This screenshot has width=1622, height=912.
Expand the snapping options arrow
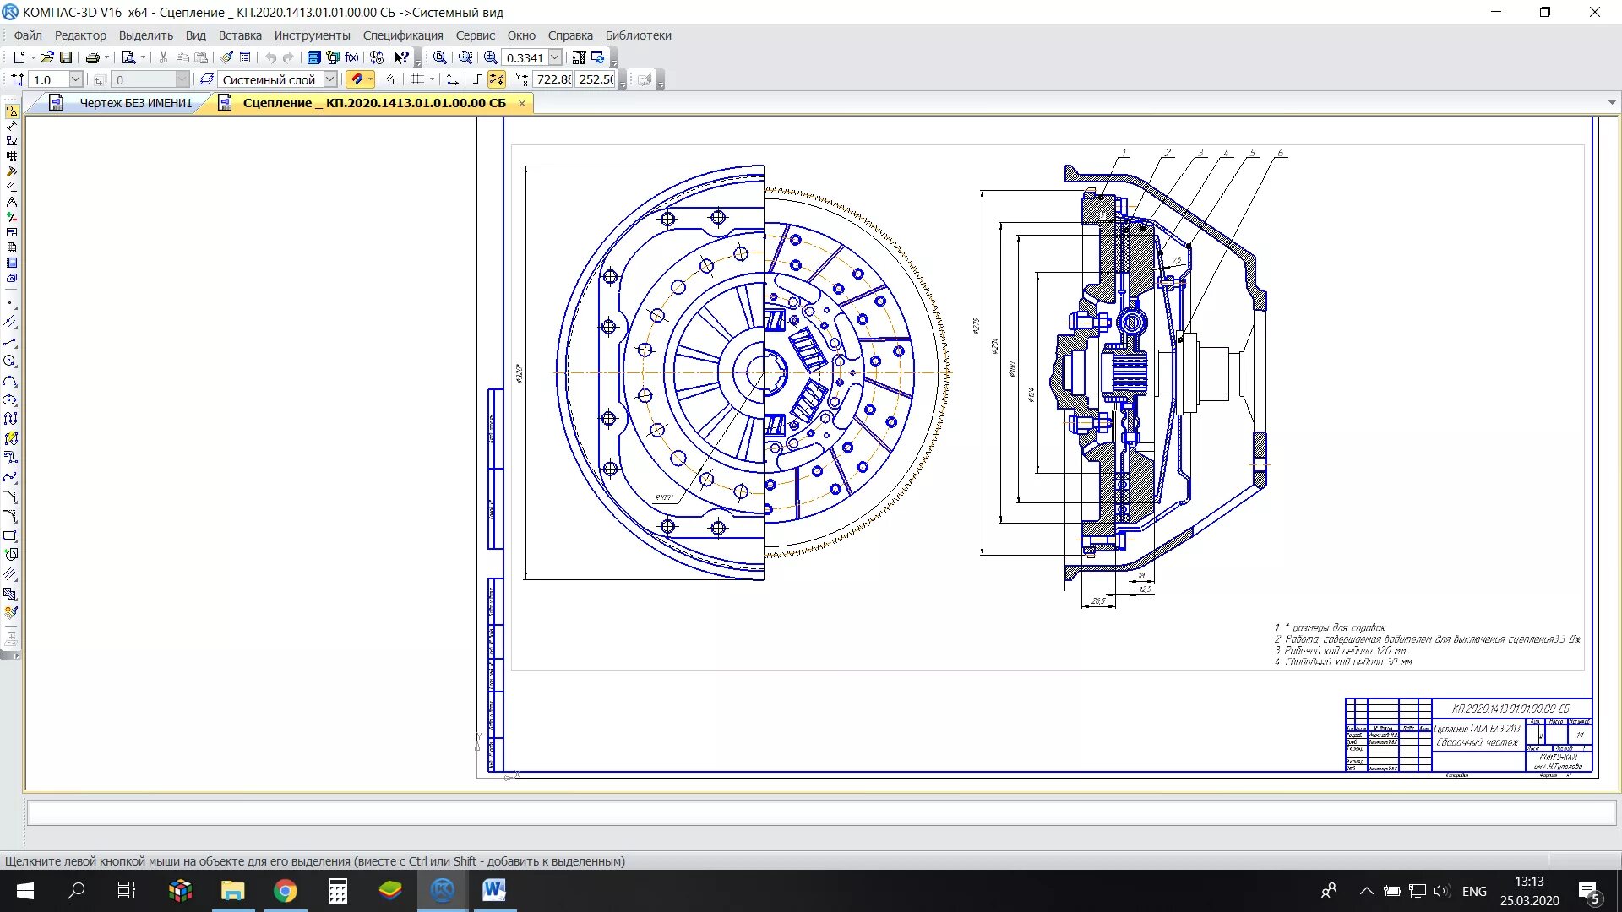pyautogui.click(x=370, y=79)
